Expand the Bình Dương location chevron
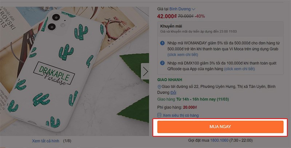 194,9
